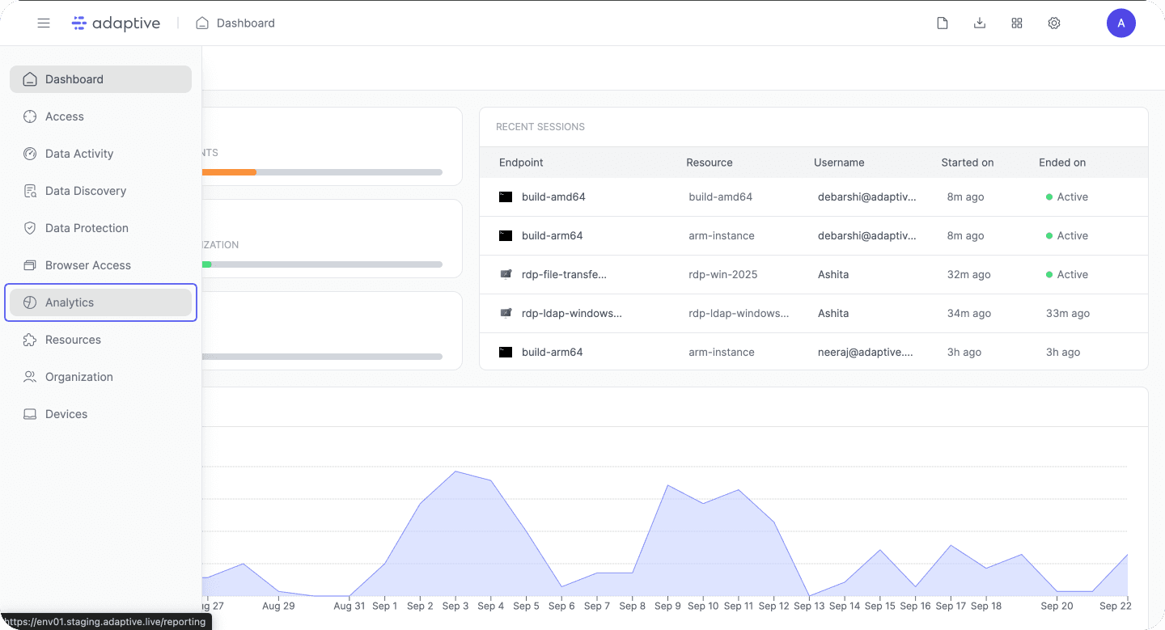Click the 32m ago start time

point(968,274)
